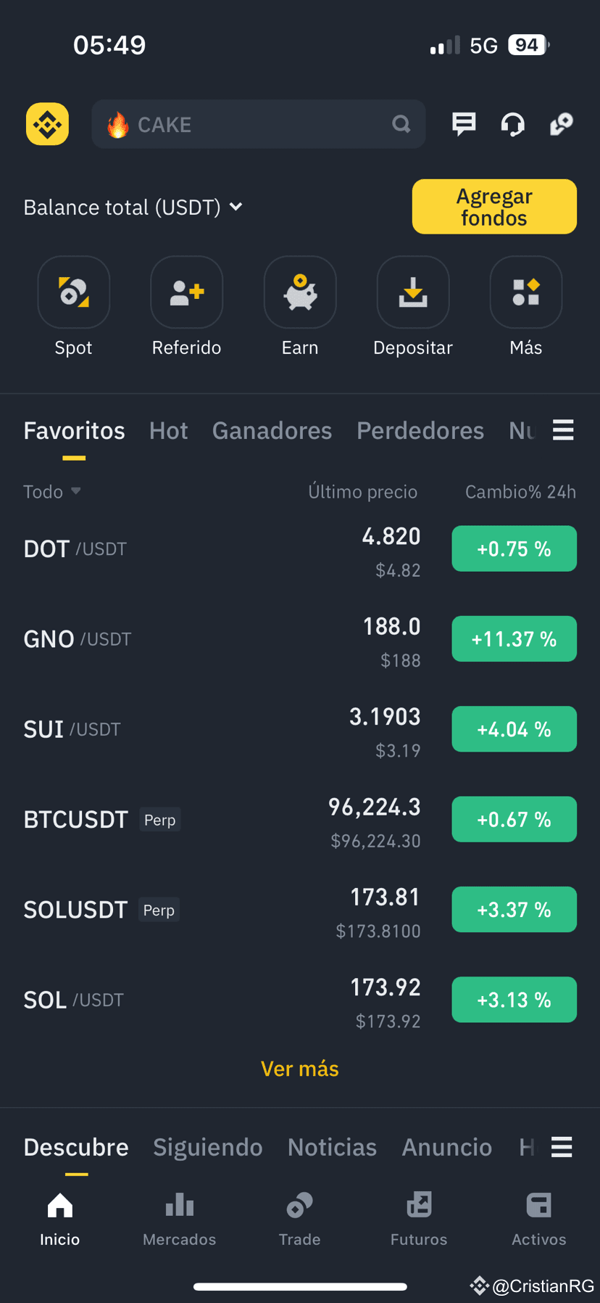
Task: Open the Más shortcuts icon
Action: (x=526, y=292)
